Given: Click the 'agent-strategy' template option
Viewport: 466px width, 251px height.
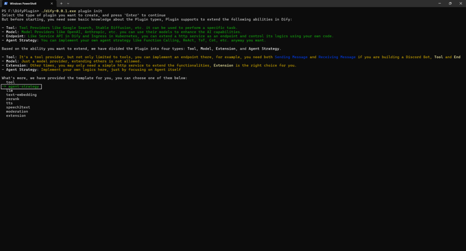Looking at the screenshot, I should click(x=23, y=86).
